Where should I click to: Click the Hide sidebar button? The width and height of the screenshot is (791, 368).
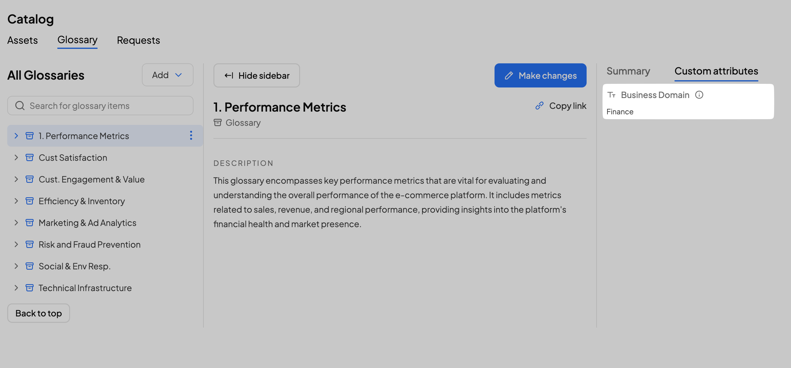click(256, 75)
